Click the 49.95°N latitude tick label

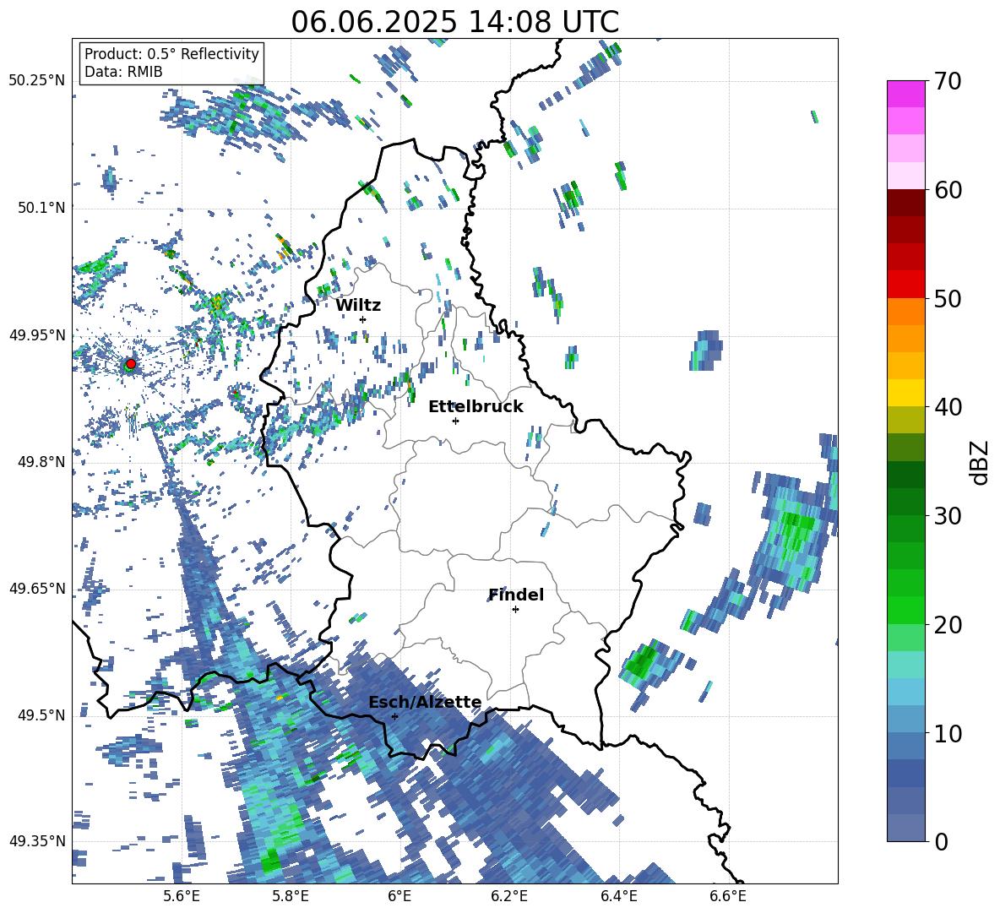(x=37, y=334)
